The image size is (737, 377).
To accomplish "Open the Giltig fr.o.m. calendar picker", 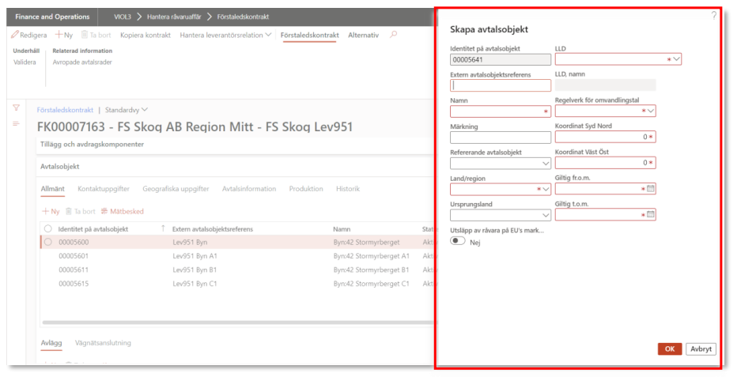I will click(x=651, y=189).
